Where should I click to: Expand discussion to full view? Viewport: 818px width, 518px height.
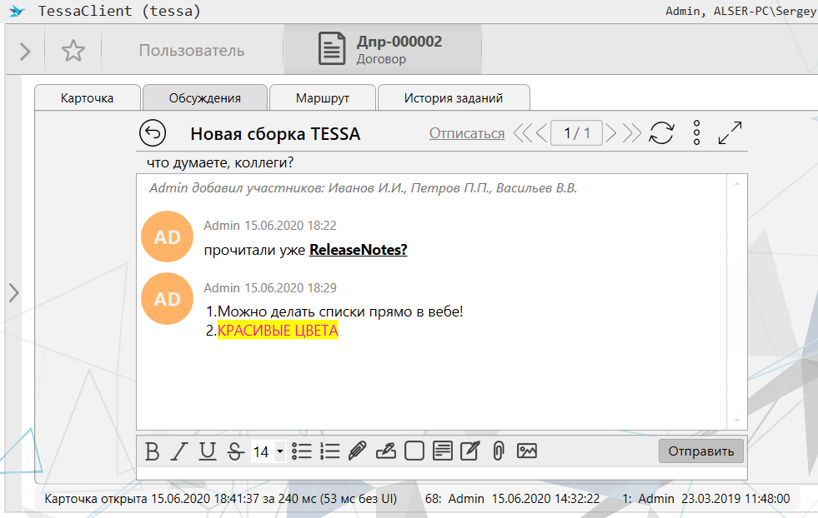730,133
